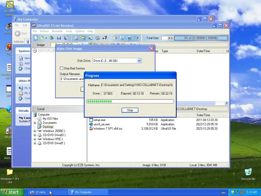This screenshot has height=196, width=261.
Task: Click the Burn CD/DVD Image flame icon
Action: click(105, 38)
